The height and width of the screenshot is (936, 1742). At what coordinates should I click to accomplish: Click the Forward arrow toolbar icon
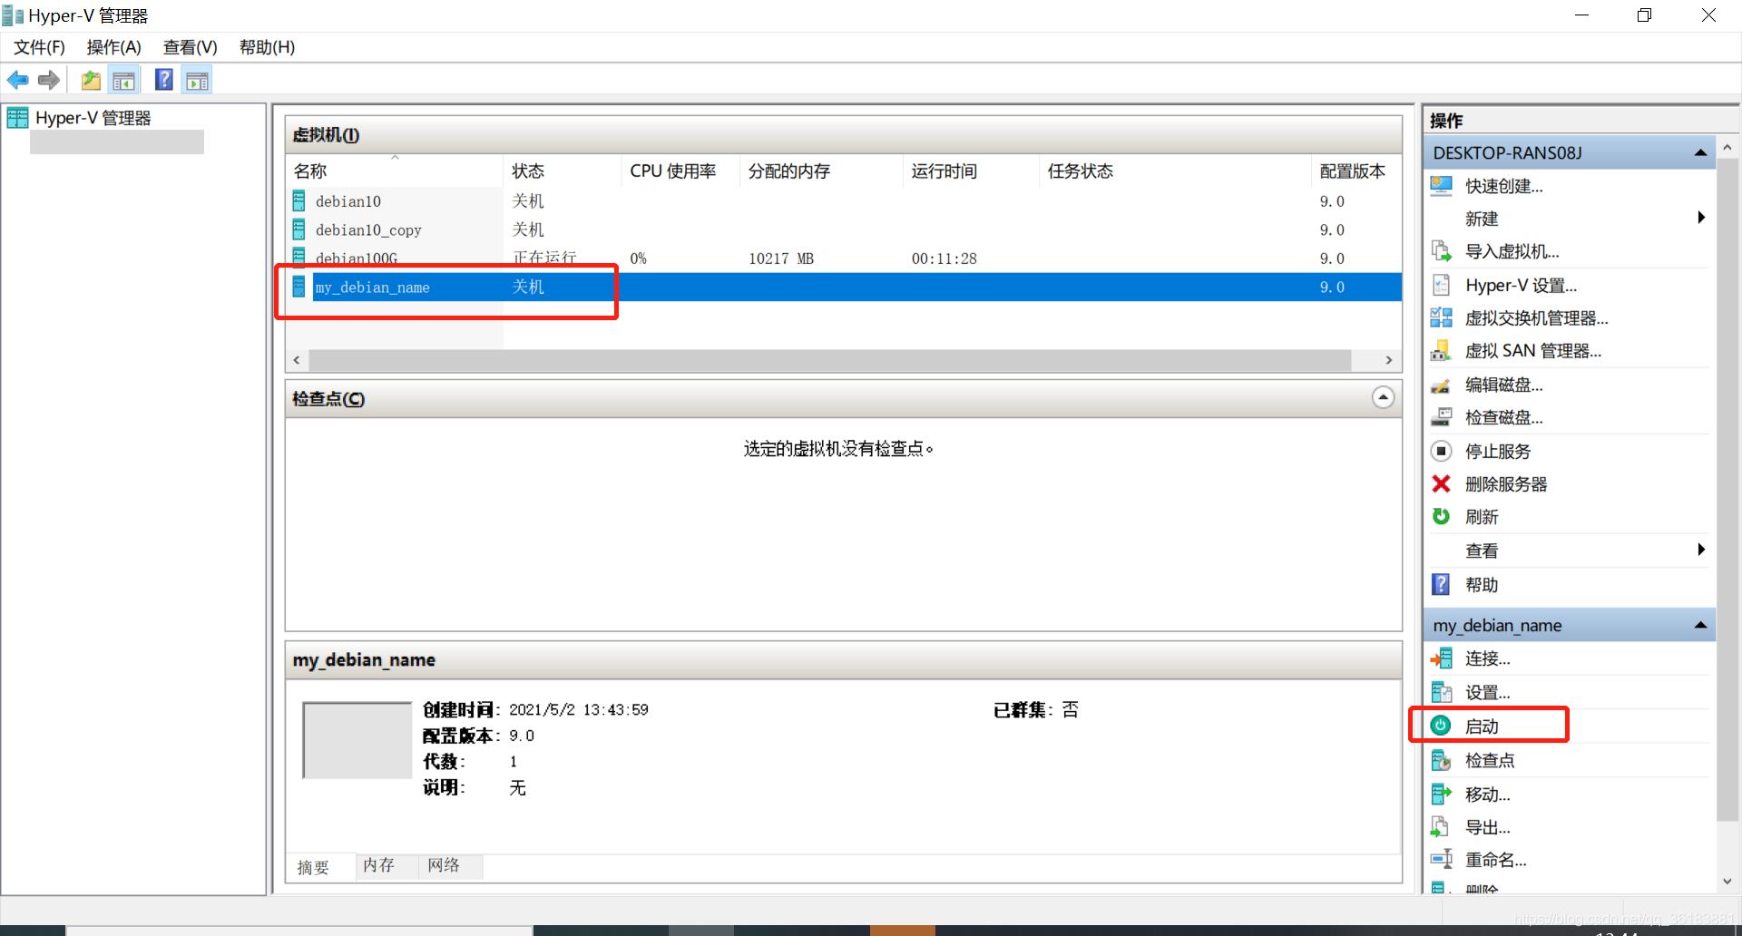coord(49,81)
